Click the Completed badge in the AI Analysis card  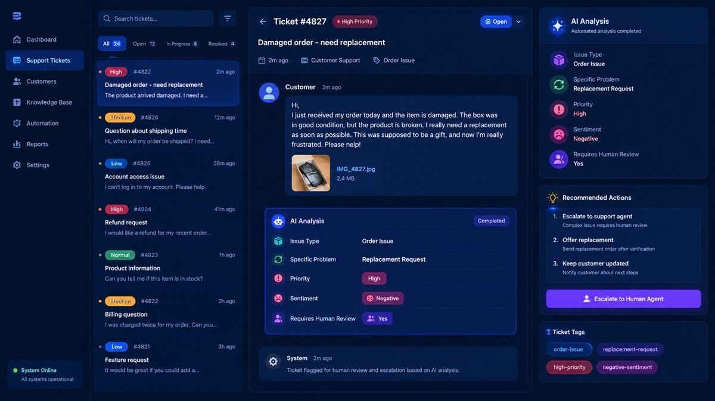point(491,221)
